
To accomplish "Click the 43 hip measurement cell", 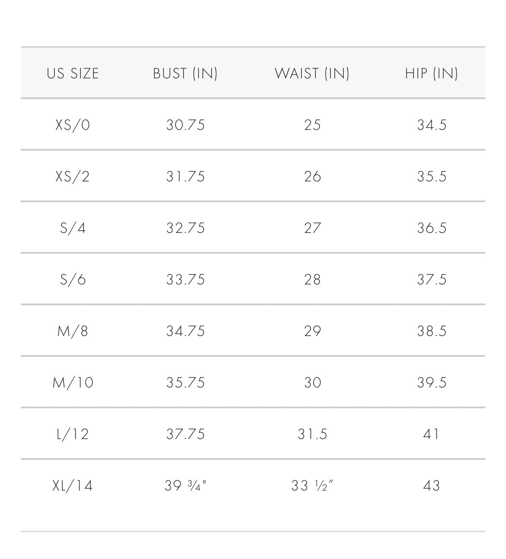I will 432,486.
